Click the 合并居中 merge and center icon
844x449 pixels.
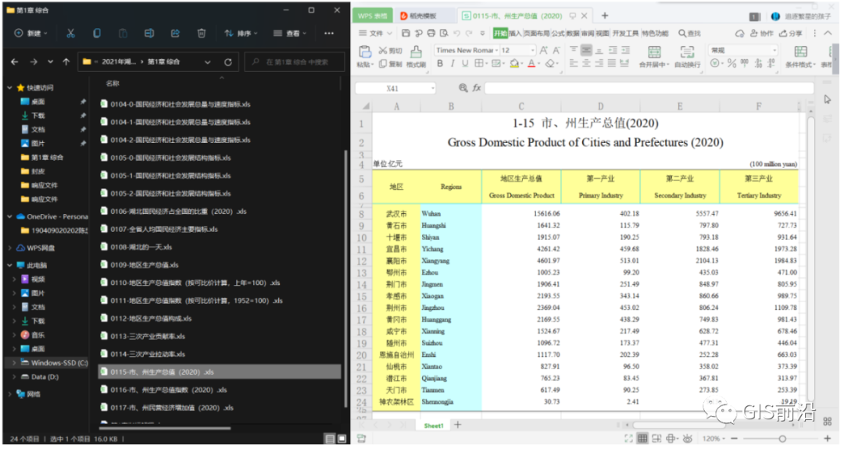[654, 52]
